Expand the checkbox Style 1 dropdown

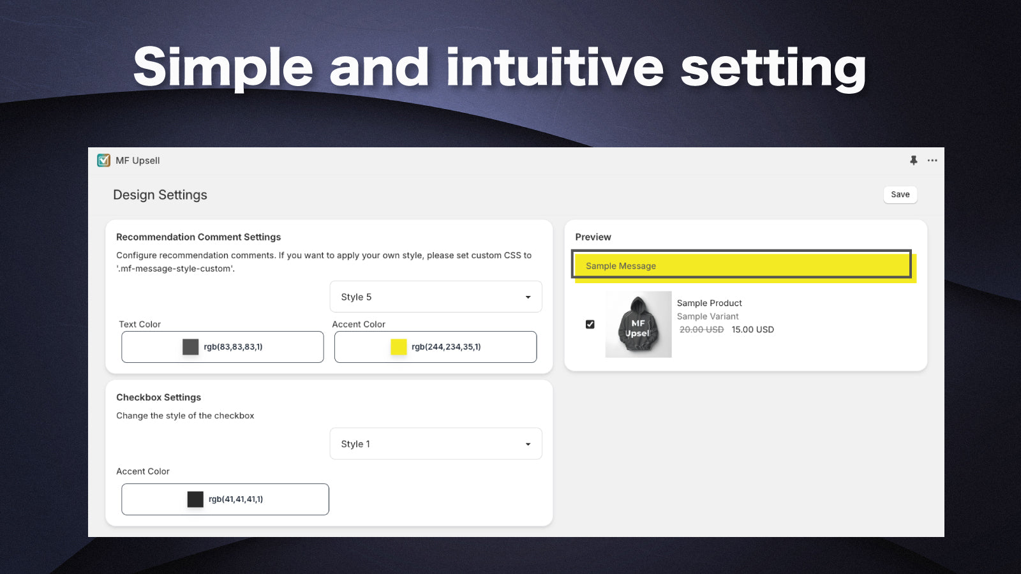point(435,444)
